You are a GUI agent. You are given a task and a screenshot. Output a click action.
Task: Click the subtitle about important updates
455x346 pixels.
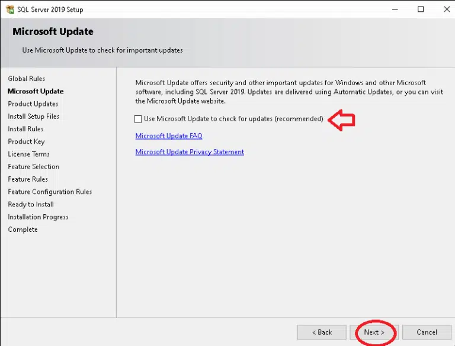coord(102,50)
